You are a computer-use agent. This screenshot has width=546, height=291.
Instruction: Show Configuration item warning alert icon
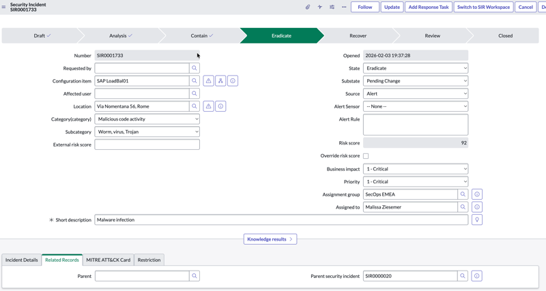pyautogui.click(x=209, y=81)
